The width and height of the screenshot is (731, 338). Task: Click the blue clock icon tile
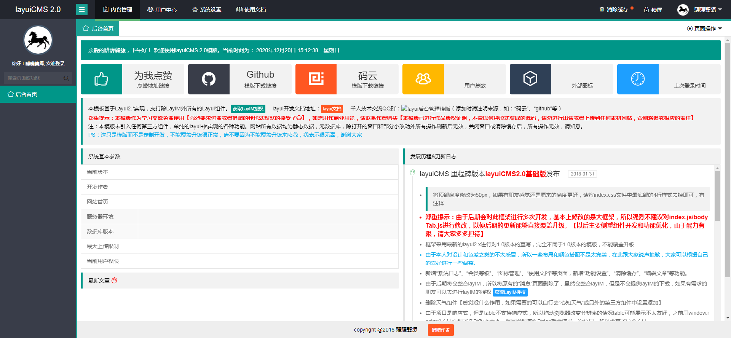point(638,79)
